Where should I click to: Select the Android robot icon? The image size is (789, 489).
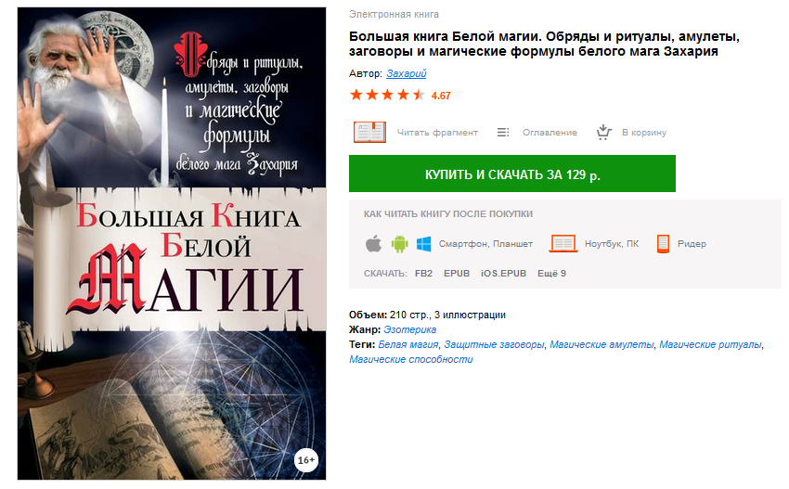(399, 244)
